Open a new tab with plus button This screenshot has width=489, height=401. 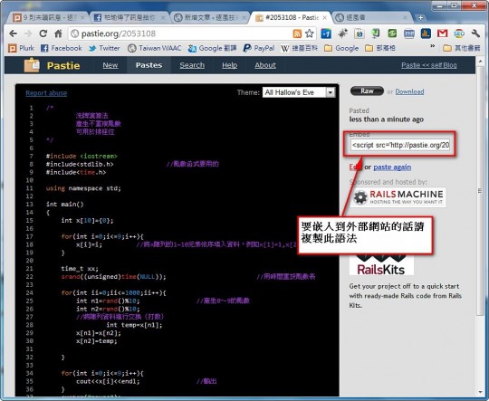[x=420, y=18]
